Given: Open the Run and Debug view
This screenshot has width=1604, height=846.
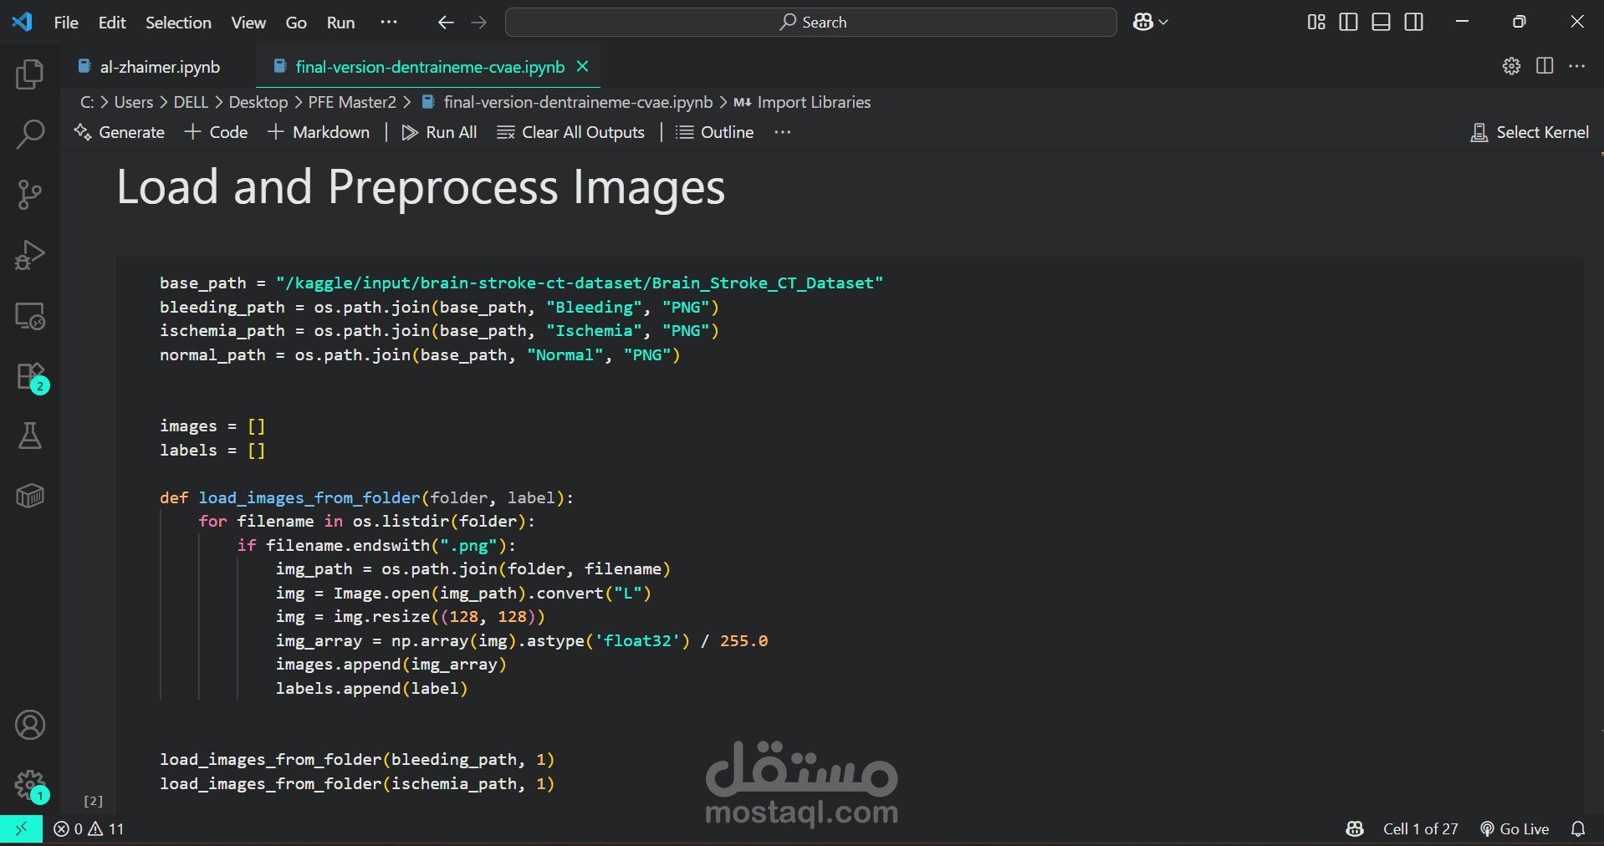Looking at the screenshot, I should [x=30, y=255].
